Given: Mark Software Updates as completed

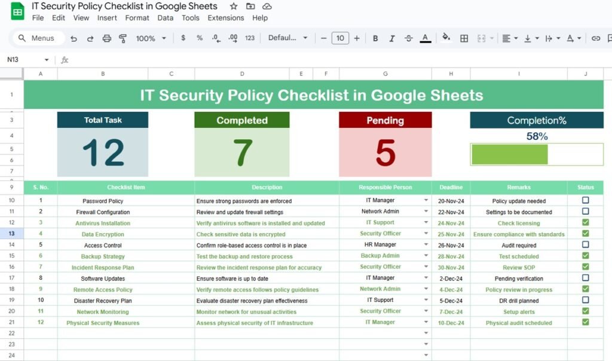Looking at the screenshot, I should [x=585, y=278].
